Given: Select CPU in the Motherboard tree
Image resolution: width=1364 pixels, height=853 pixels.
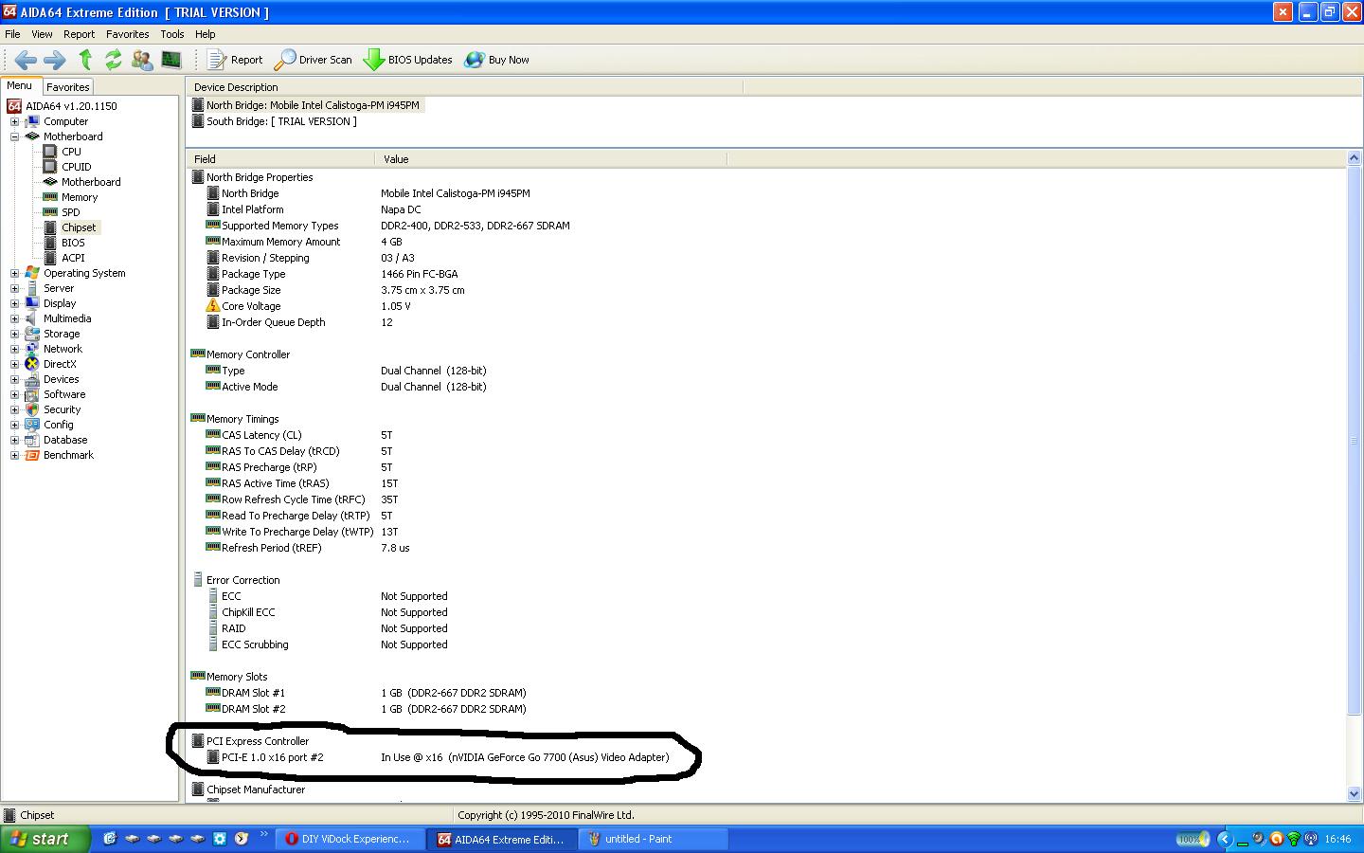Looking at the screenshot, I should 71,152.
